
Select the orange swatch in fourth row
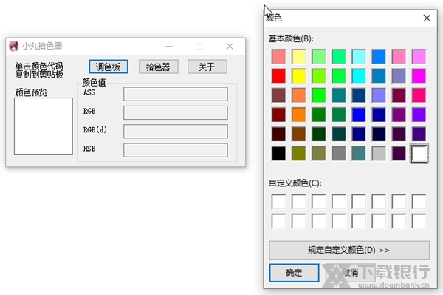pos(298,115)
